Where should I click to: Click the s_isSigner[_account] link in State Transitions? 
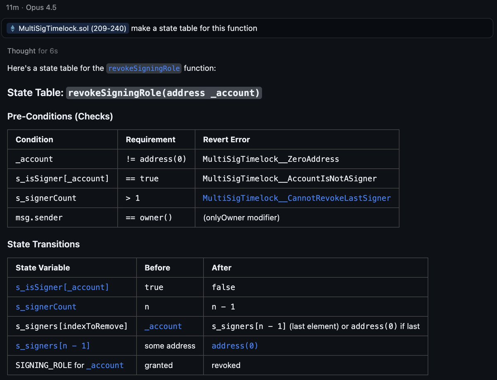[62, 287]
